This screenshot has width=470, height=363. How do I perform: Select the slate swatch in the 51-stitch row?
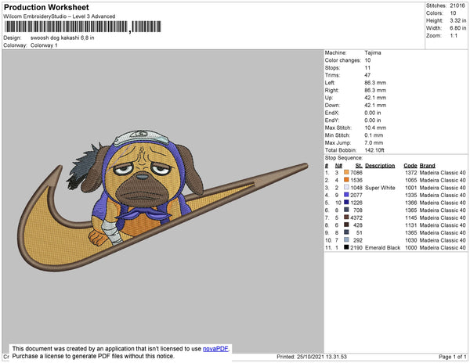click(346, 232)
